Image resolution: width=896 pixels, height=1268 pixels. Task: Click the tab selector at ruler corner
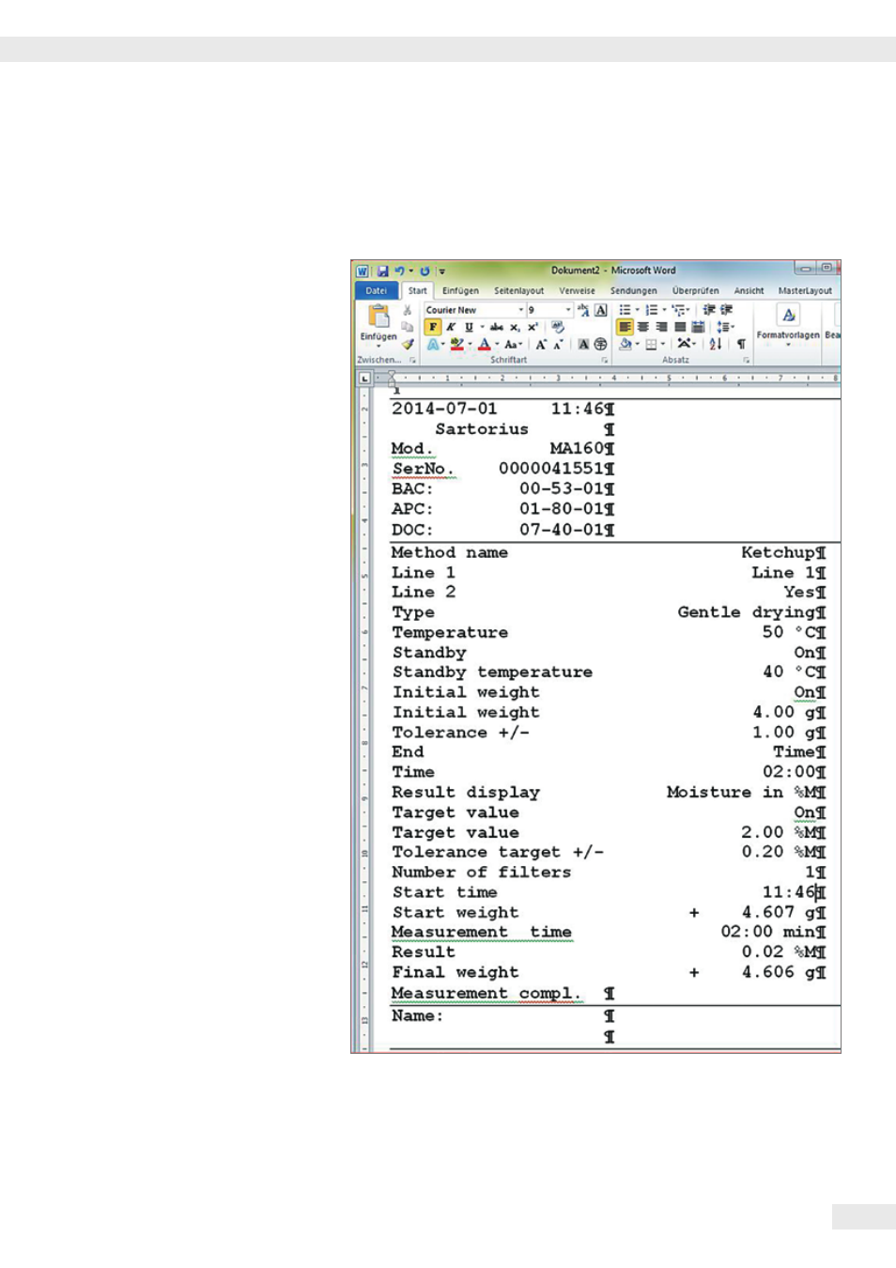point(364,379)
